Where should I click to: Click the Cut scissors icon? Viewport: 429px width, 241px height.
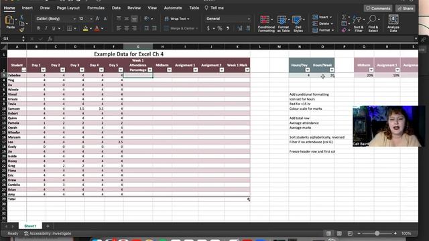pos(21,17)
